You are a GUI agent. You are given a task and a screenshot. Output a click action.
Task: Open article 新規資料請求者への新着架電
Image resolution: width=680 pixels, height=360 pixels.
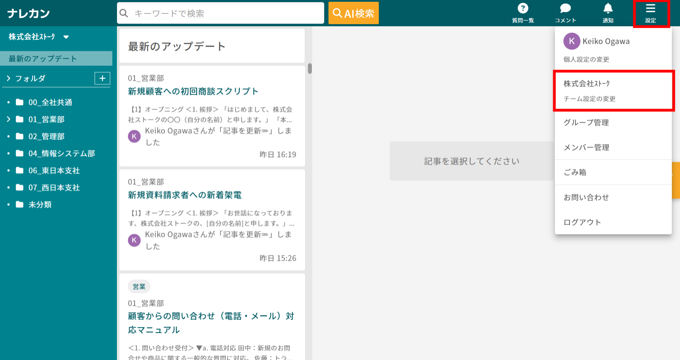[185, 195]
